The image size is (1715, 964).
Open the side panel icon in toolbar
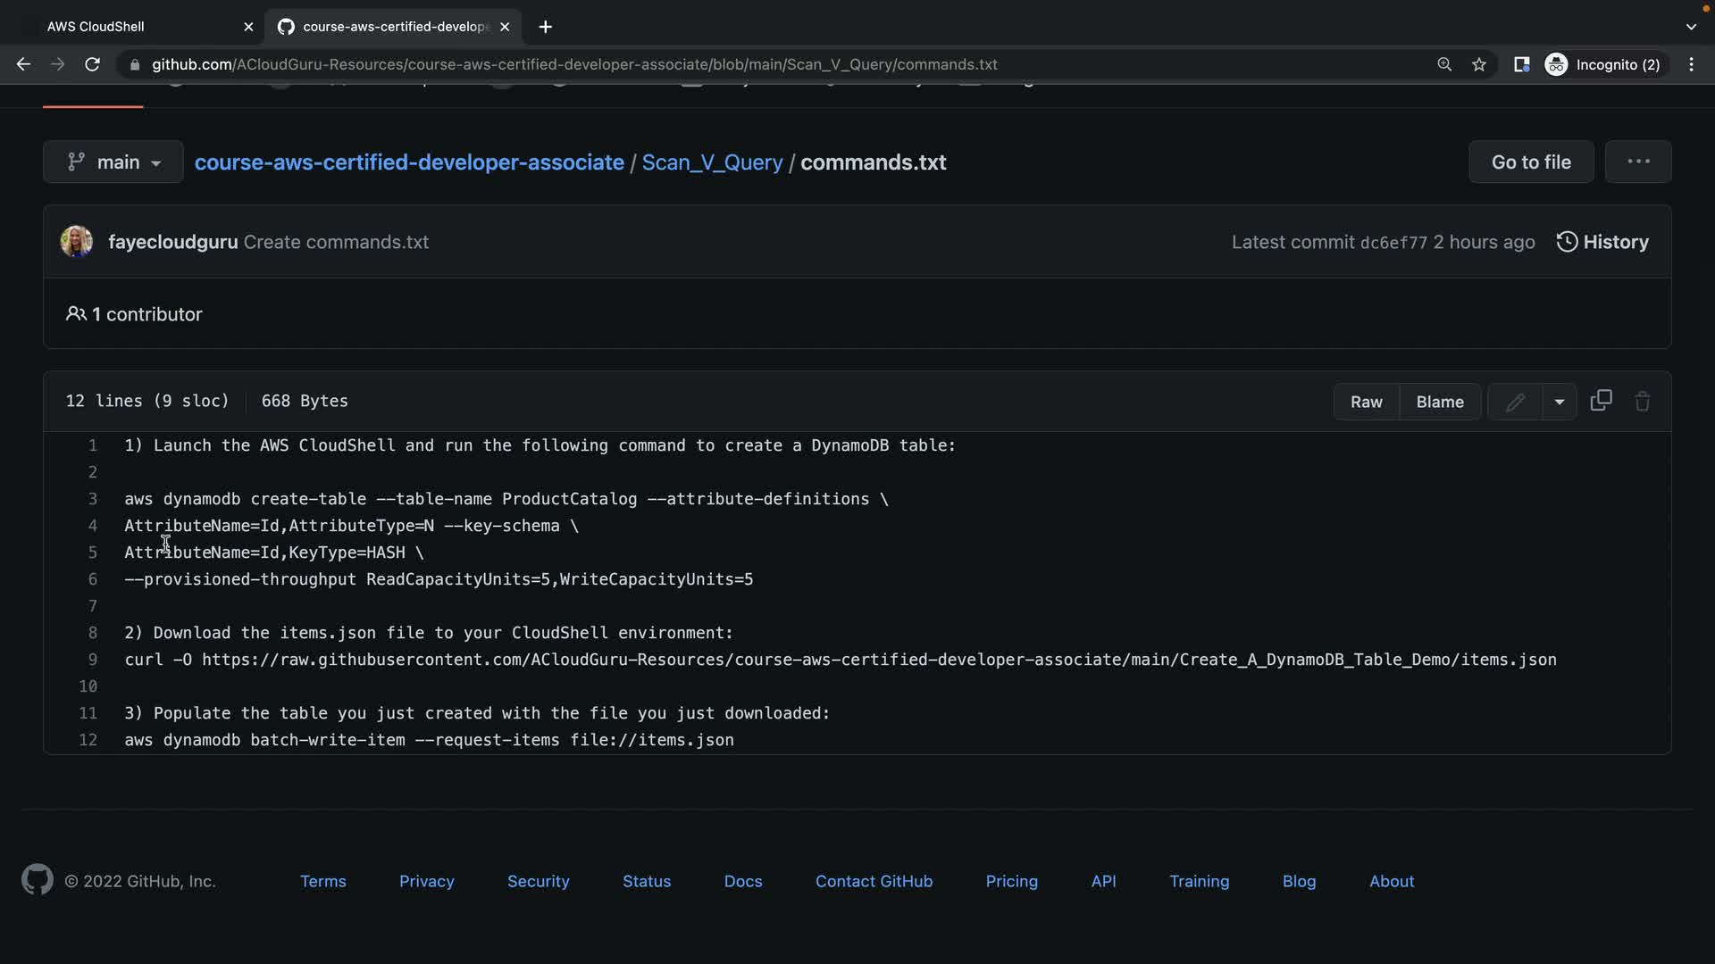click(x=1521, y=64)
